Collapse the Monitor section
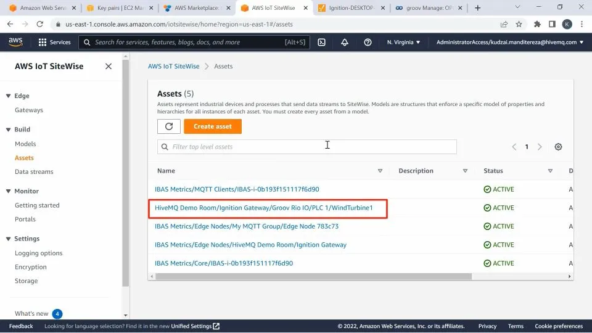The image size is (592, 333). pos(8,191)
